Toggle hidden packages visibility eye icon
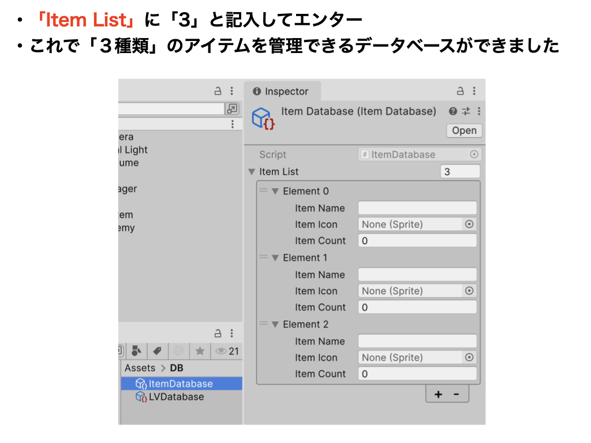 (x=226, y=351)
